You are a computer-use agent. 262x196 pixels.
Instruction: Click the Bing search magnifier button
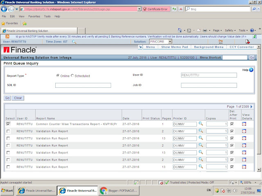tap(254, 9)
